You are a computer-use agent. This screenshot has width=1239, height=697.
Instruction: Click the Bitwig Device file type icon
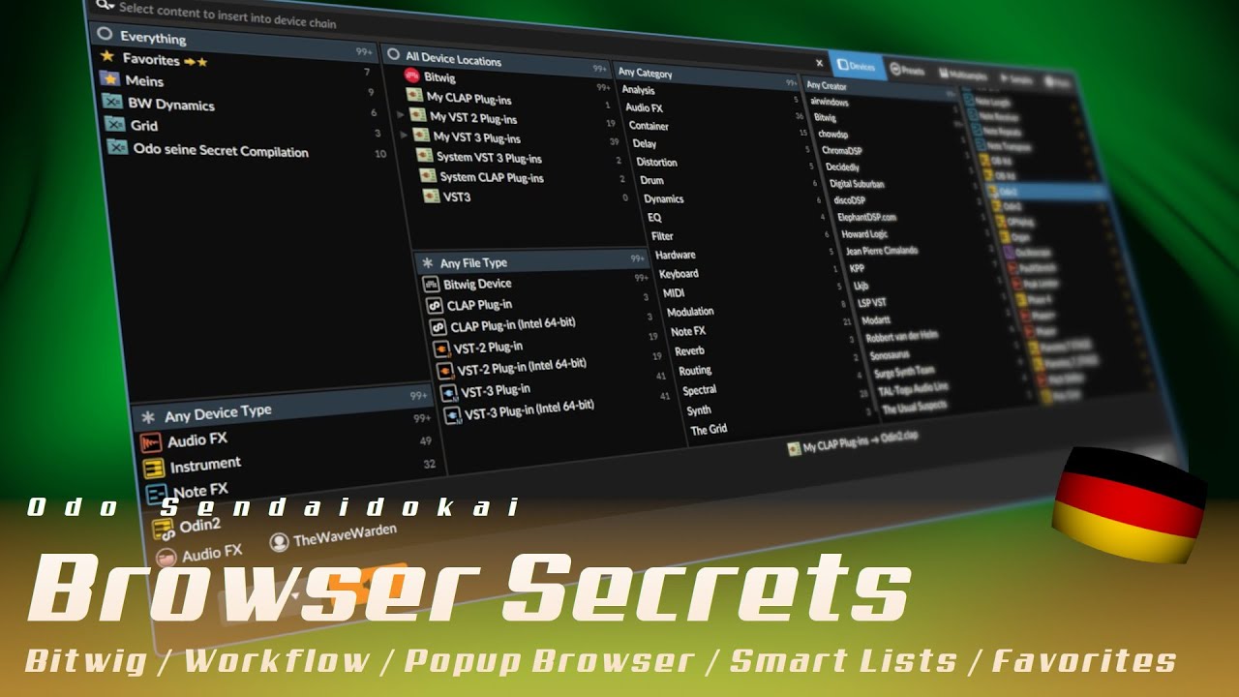[431, 285]
